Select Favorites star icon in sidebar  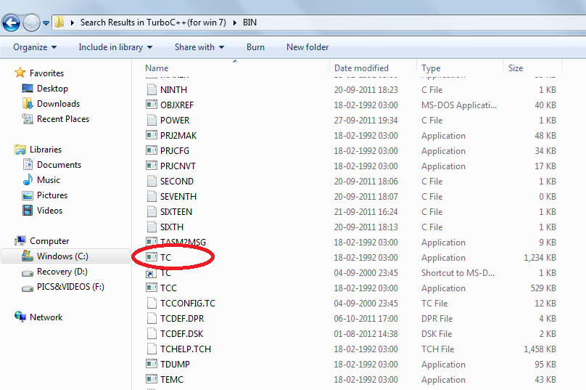pos(20,73)
